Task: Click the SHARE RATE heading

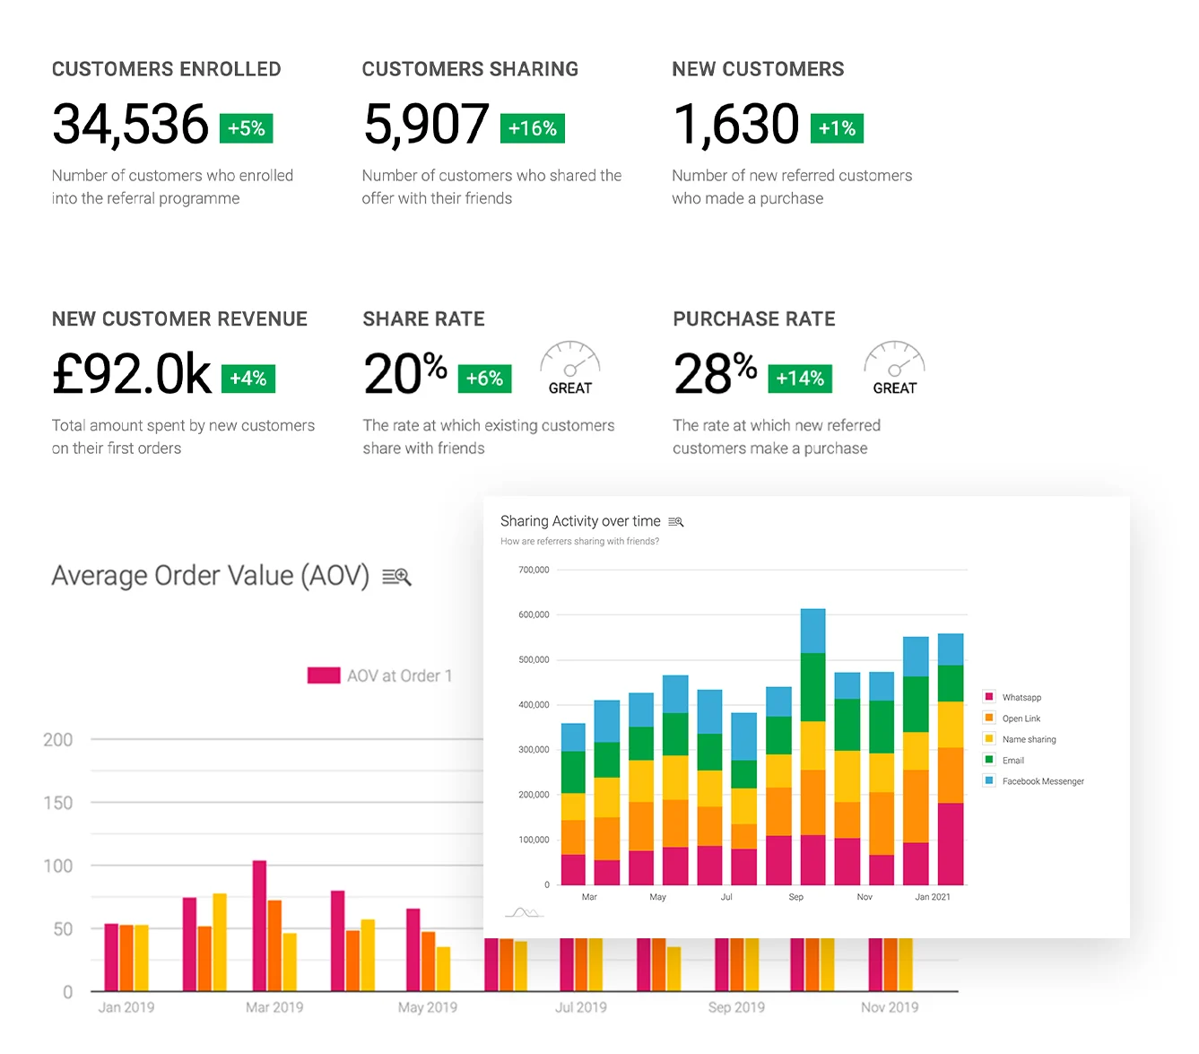Action: [424, 319]
